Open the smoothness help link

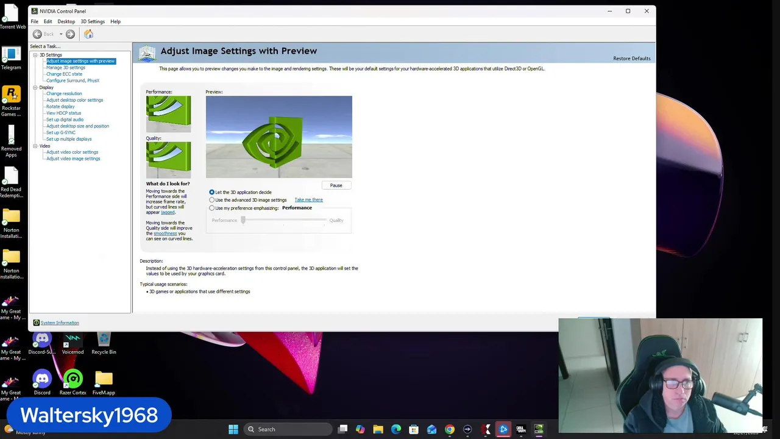(x=165, y=234)
